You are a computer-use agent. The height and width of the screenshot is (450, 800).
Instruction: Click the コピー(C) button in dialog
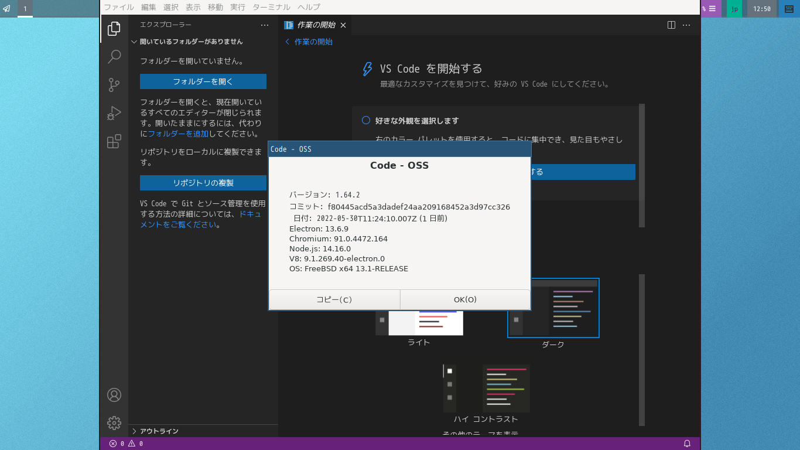(x=334, y=299)
